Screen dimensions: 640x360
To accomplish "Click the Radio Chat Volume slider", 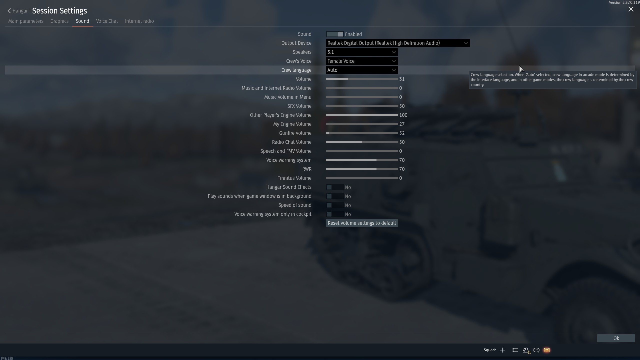I will (361, 142).
